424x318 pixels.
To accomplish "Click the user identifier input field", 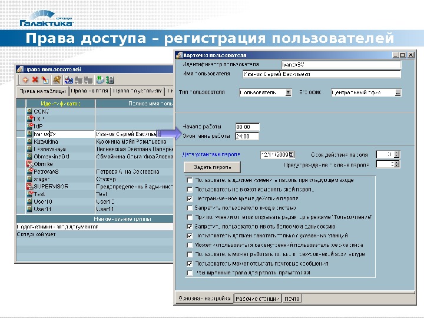I will 341,65.
